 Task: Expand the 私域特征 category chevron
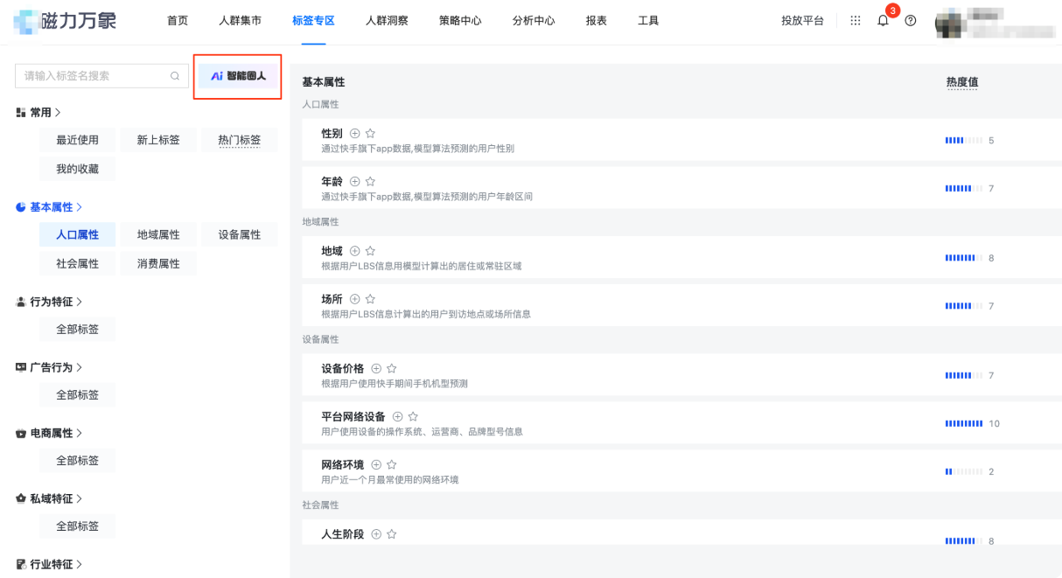pos(79,498)
